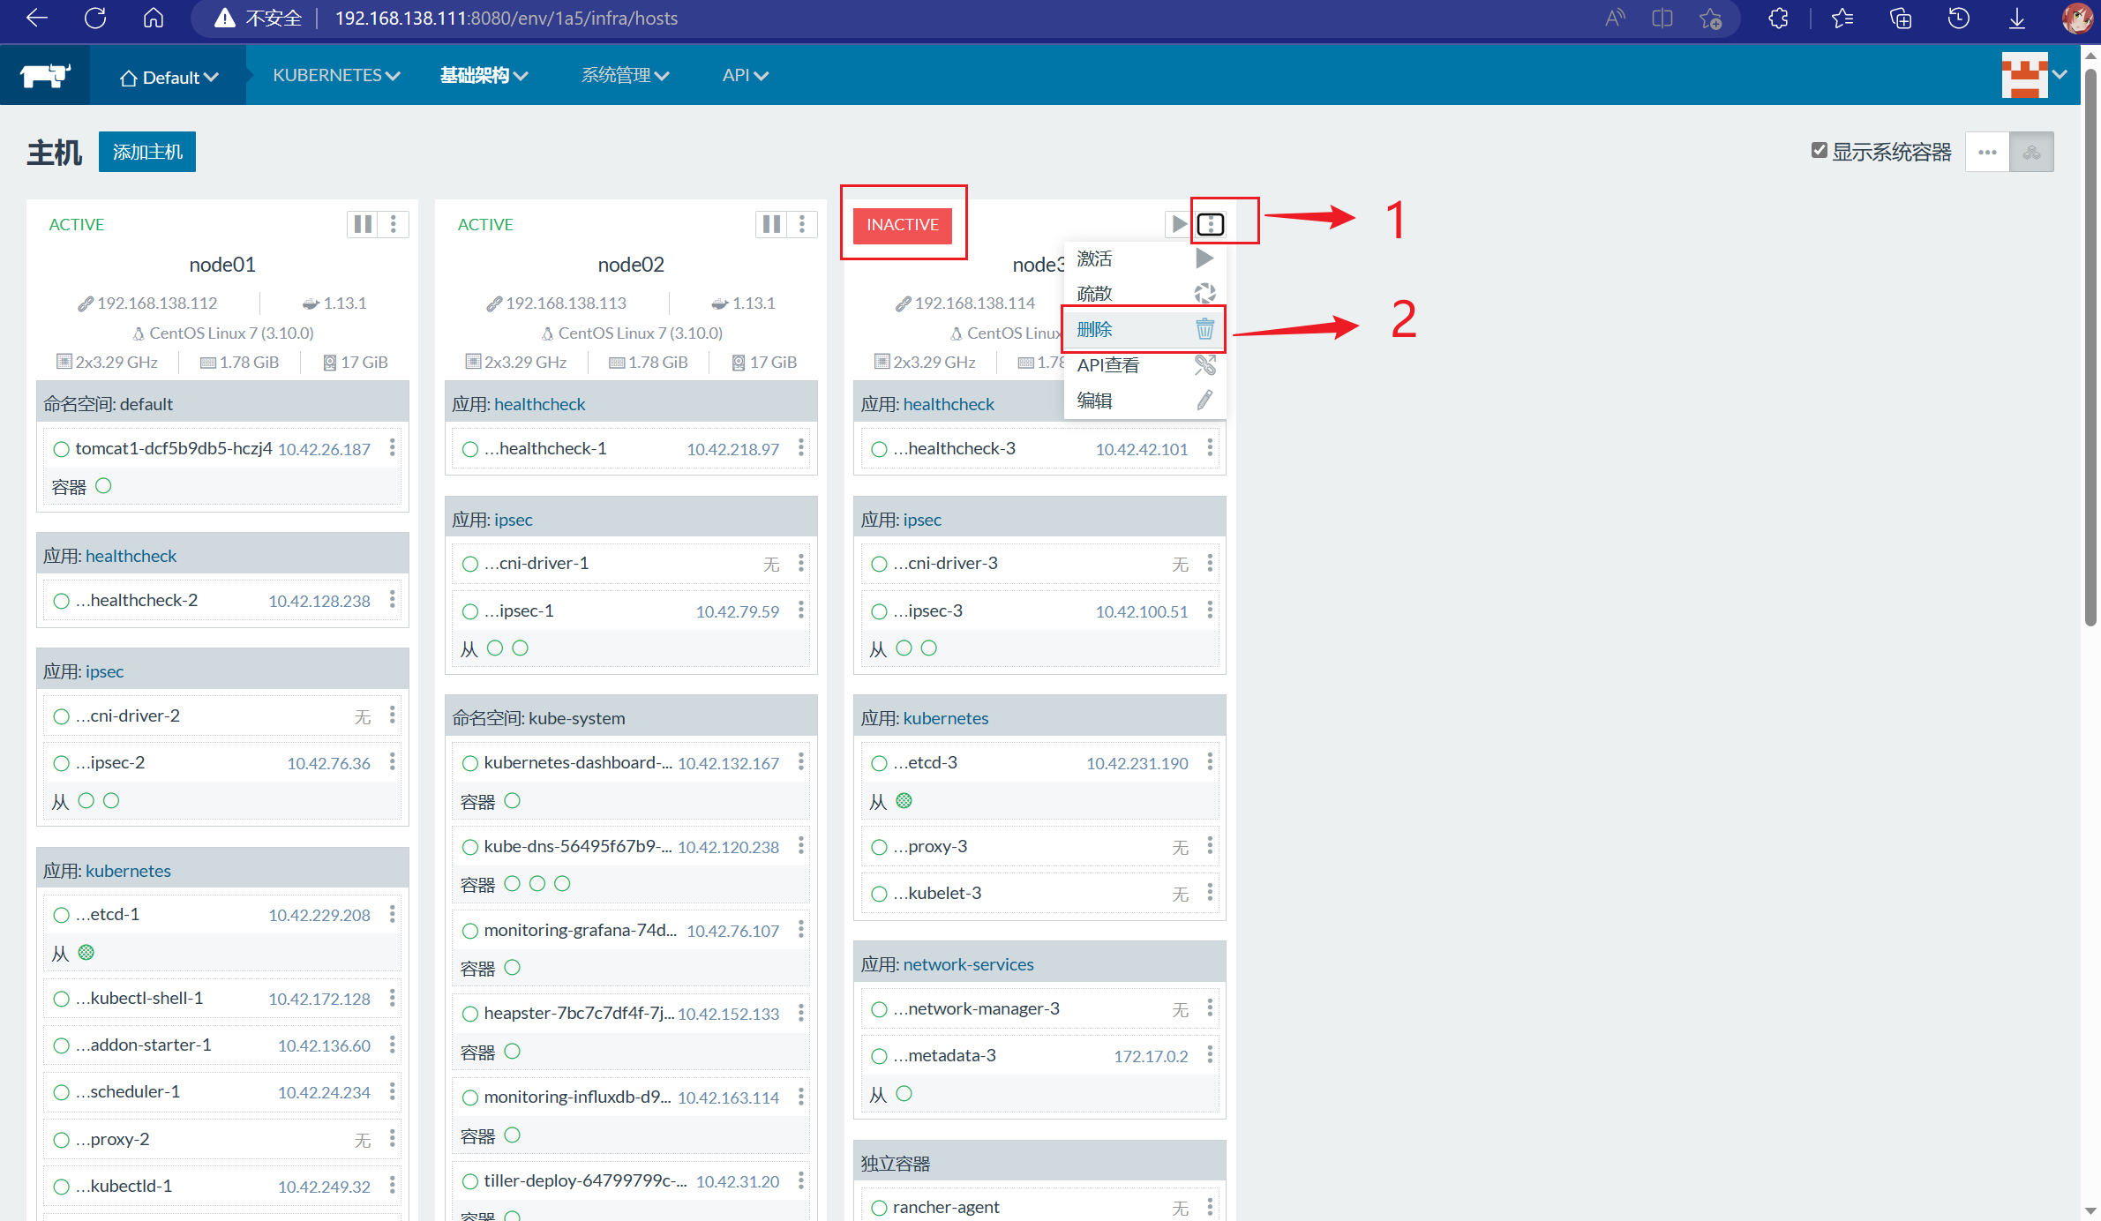
Task: Open kebab menu for tomcat1-dcf5b9db5-hczj4 container
Action: point(393,448)
